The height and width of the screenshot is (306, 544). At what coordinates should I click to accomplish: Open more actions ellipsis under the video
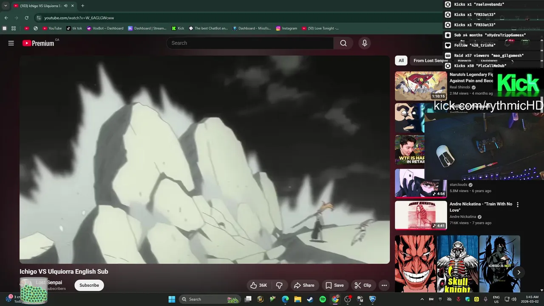(384, 285)
